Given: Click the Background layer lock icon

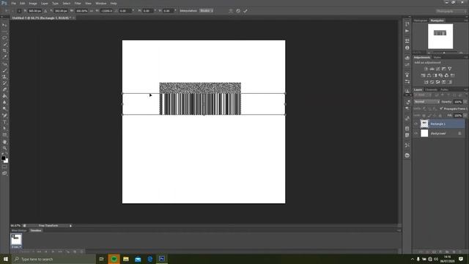Looking at the screenshot, I should pos(459,133).
